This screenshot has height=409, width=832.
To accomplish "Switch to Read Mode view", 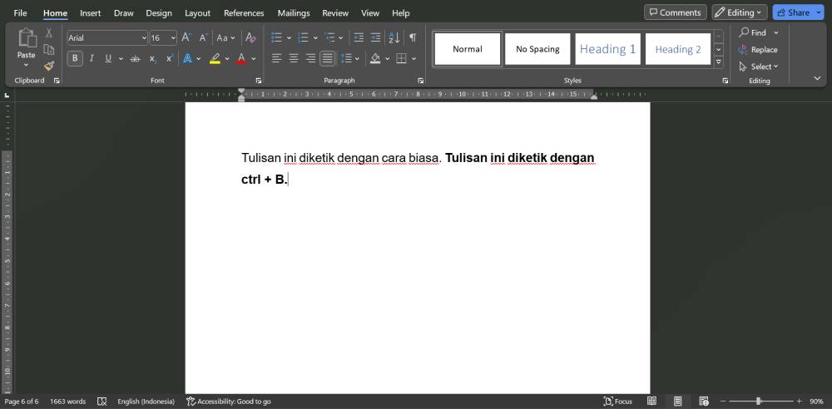I will (651, 402).
